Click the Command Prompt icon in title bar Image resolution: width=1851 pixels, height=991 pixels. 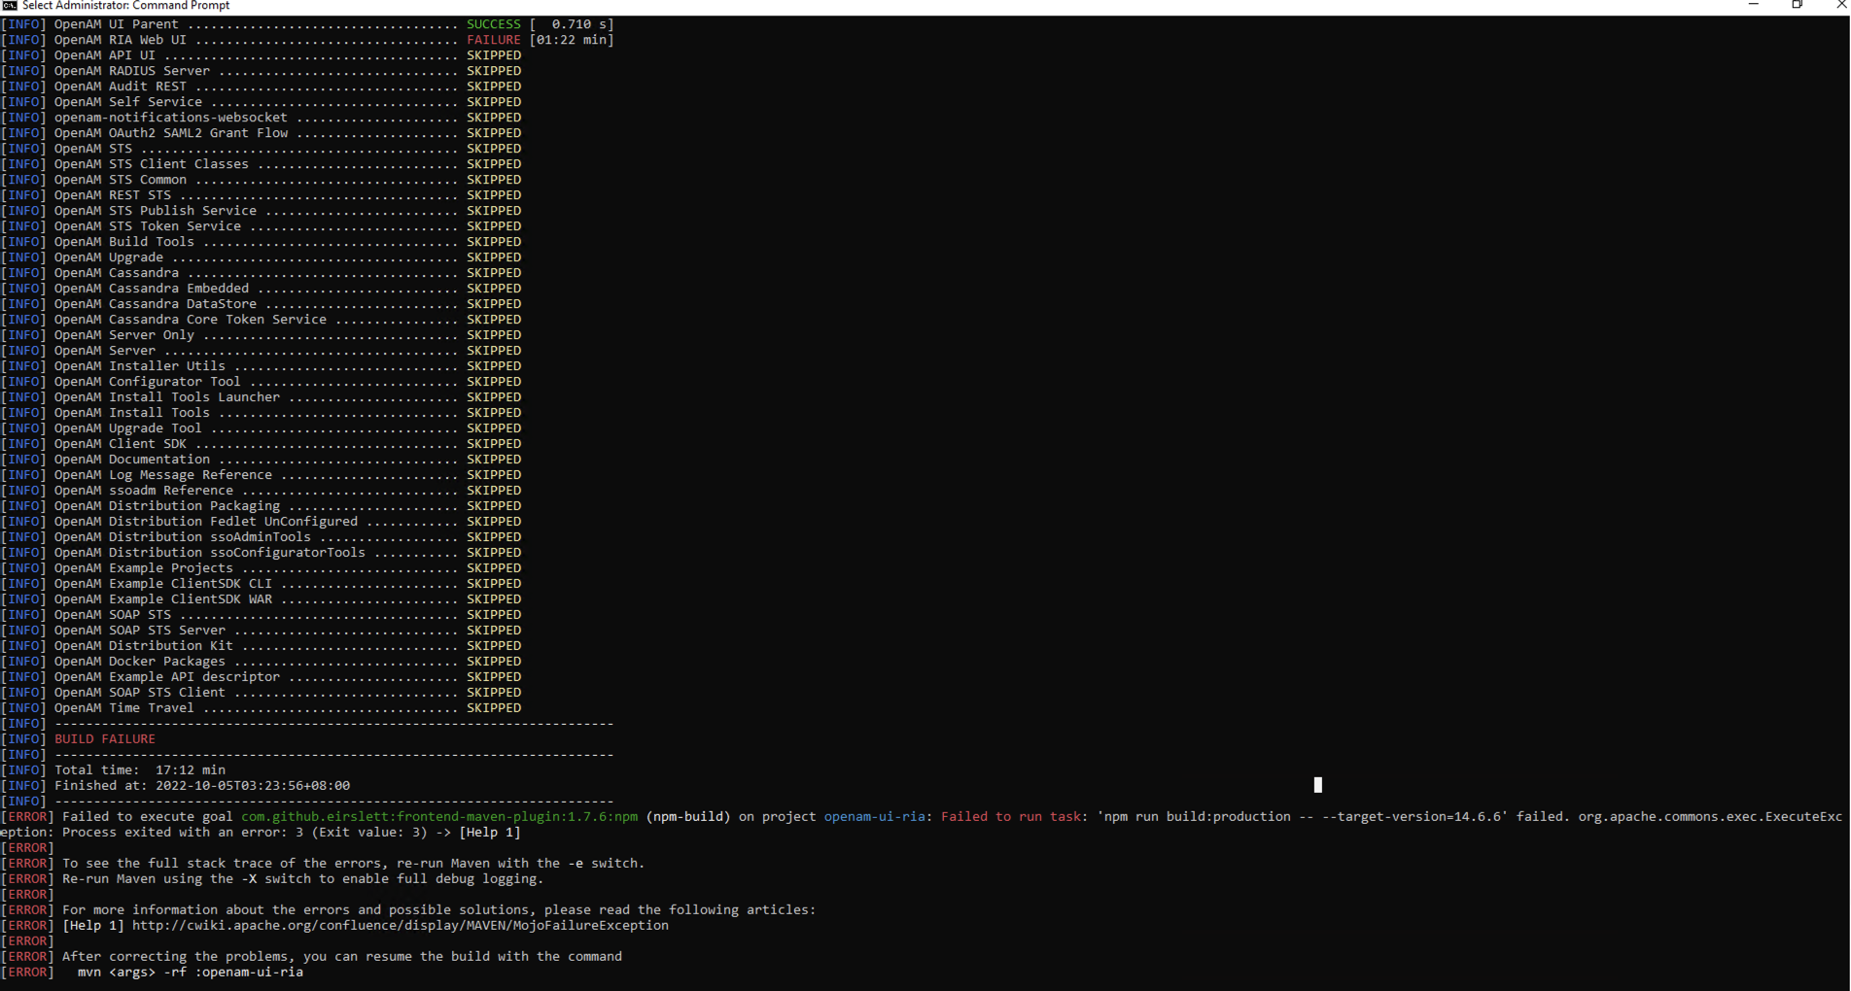10,6
